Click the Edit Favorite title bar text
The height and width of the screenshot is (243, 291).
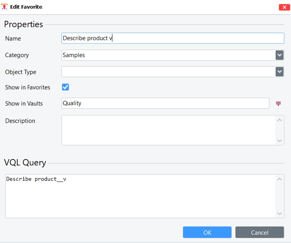26,7
